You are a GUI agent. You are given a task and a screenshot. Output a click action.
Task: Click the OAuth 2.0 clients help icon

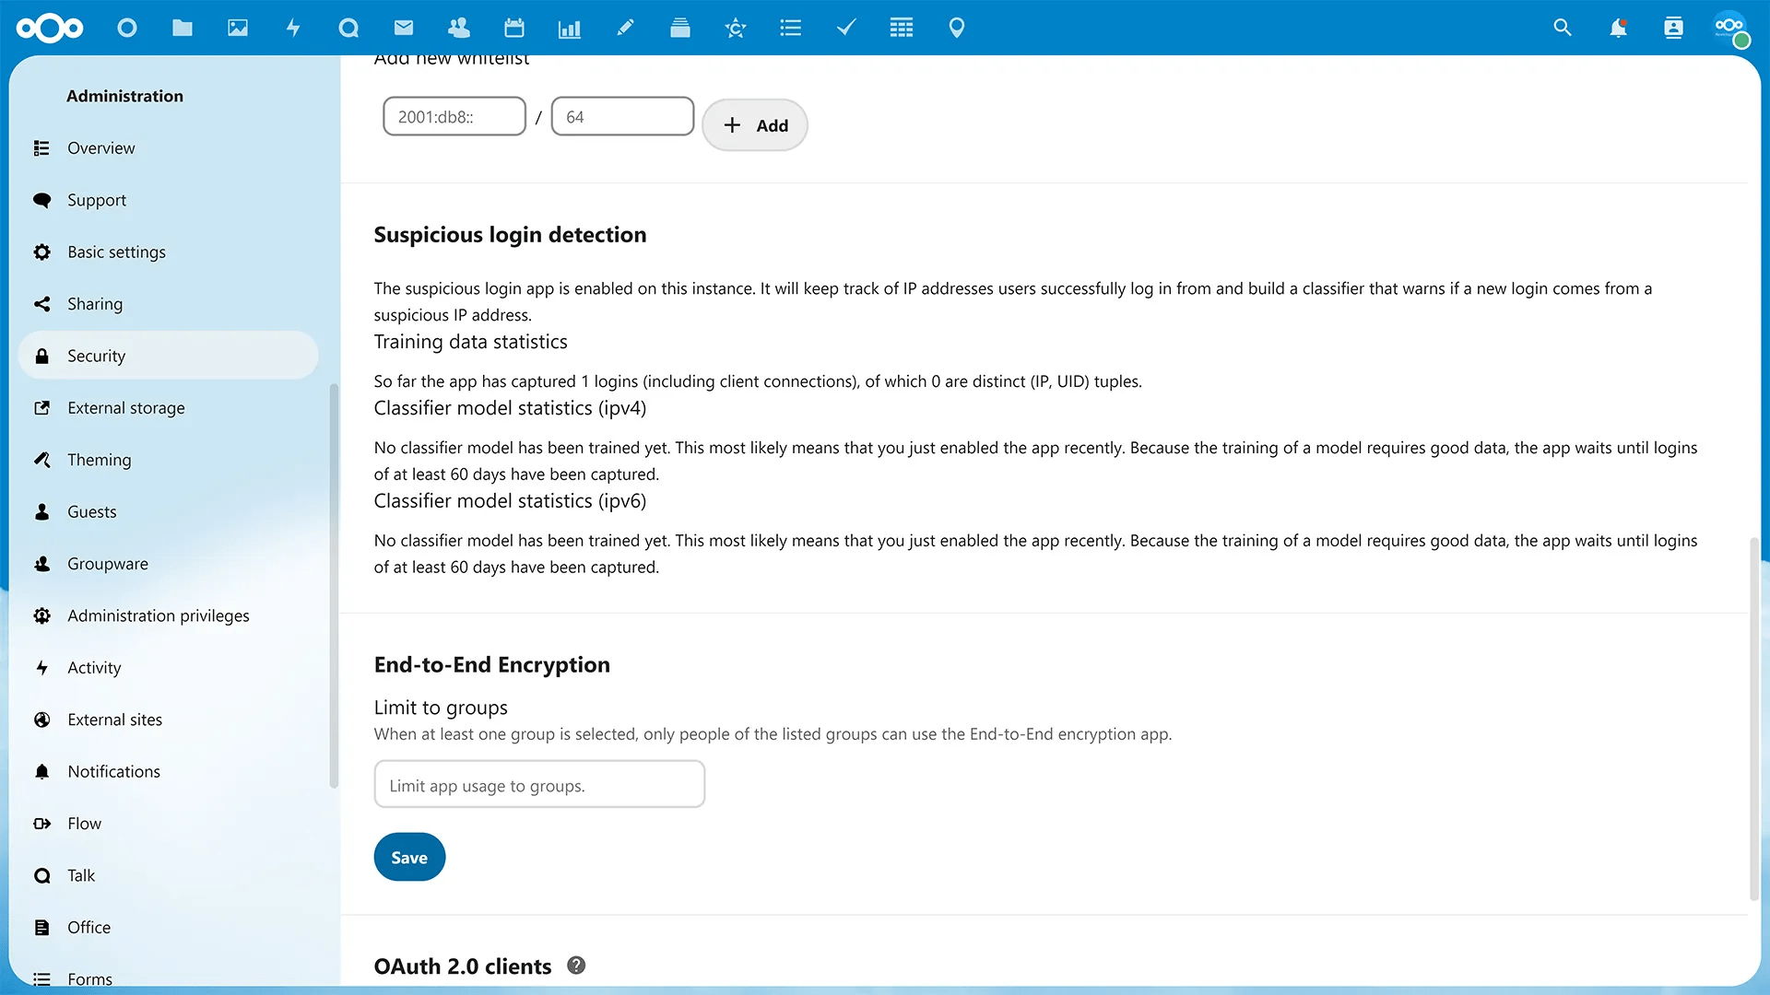point(576,966)
